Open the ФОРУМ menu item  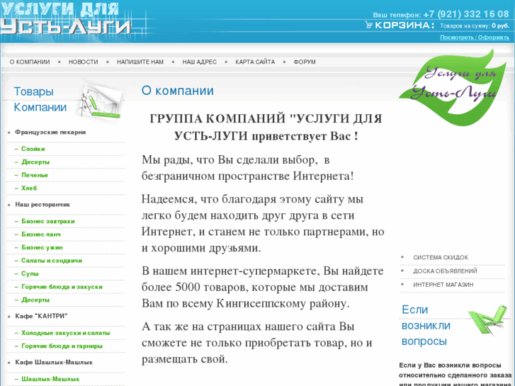(x=305, y=62)
